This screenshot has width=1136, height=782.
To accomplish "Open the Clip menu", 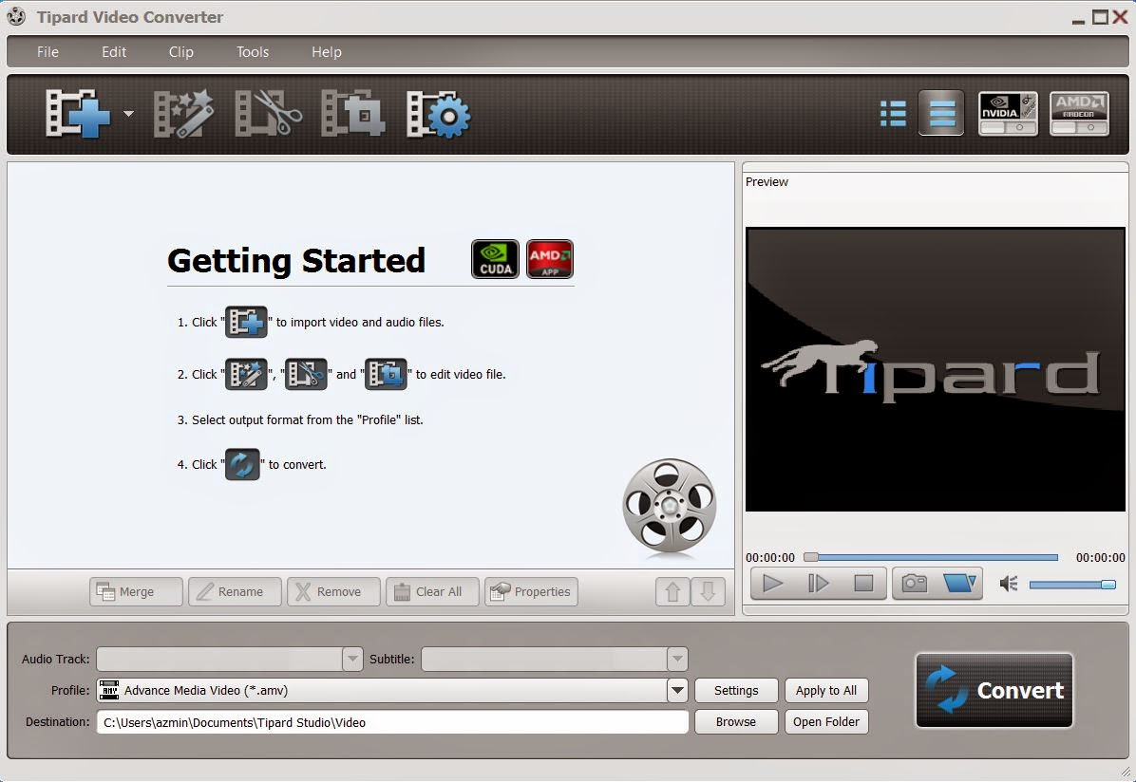I will pyautogui.click(x=181, y=52).
